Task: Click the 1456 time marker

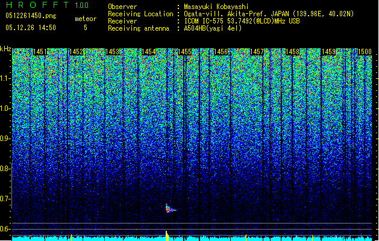Action: (x=221, y=52)
